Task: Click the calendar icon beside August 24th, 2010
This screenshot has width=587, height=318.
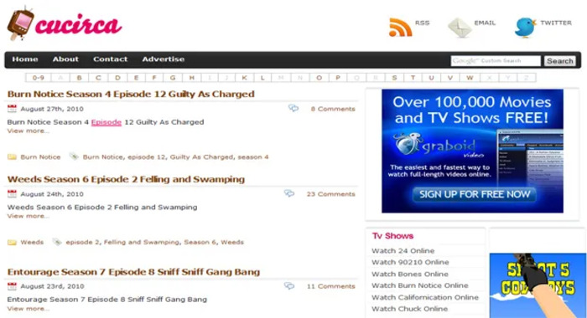Action: pos(12,193)
